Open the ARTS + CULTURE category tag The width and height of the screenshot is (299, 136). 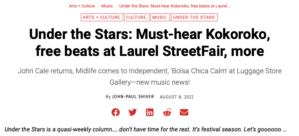102,17
